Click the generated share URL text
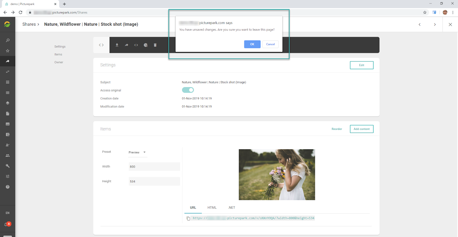Image resolution: width=458 pixels, height=237 pixels. (253, 218)
